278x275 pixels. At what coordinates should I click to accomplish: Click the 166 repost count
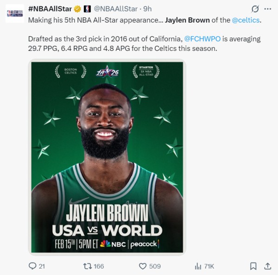tap(99, 266)
